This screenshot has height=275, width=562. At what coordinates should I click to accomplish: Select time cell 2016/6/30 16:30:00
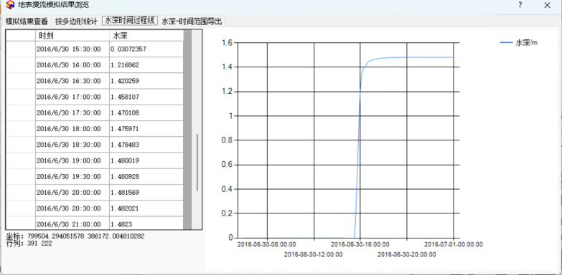point(72,81)
